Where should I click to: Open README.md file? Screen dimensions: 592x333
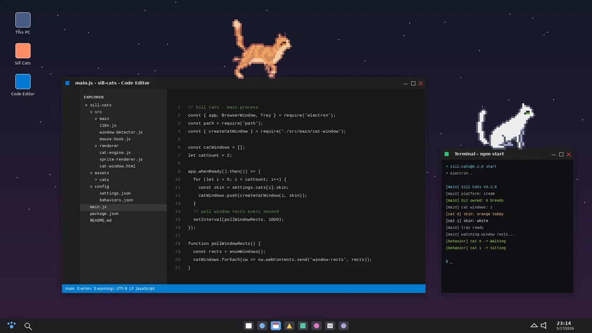[123, 221]
